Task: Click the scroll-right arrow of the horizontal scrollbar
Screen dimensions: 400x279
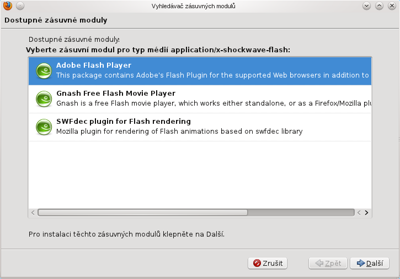Action: (x=366, y=212)
